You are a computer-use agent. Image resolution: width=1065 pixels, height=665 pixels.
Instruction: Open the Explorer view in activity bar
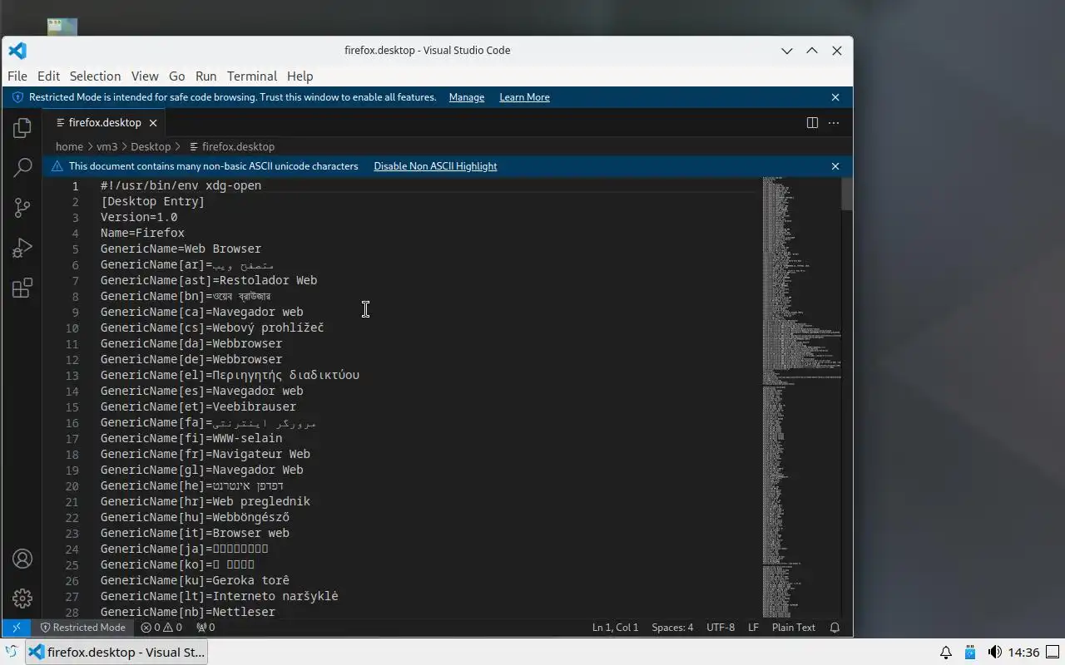[22, 128]
